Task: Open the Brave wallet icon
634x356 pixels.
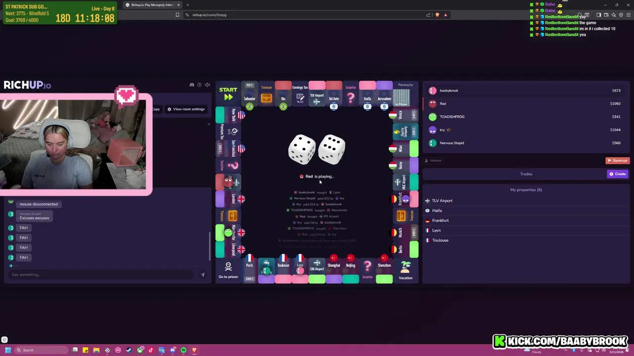Action: 606,15
